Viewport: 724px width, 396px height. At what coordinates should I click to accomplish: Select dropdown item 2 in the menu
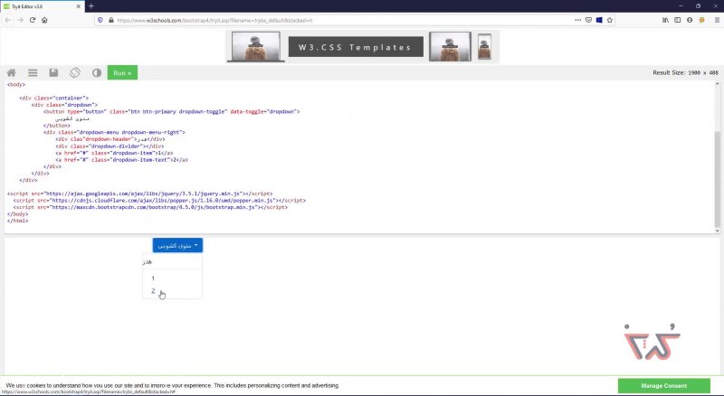coord(154,291)
